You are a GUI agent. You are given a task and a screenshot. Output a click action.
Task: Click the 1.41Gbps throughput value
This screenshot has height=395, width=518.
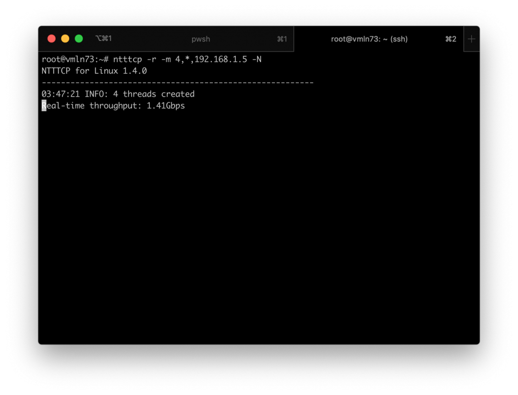165,106
